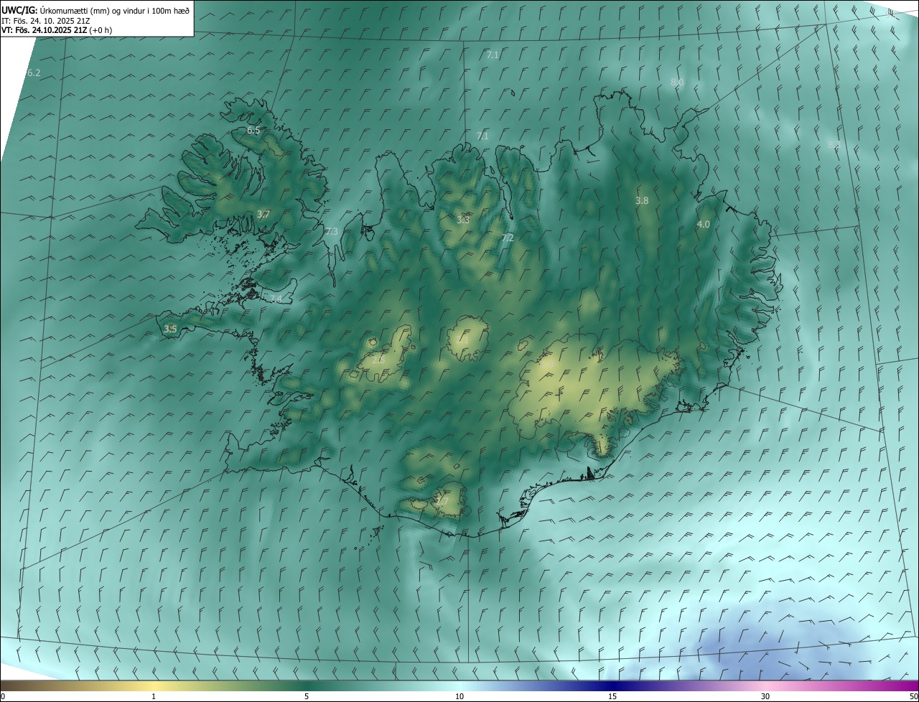Click the '1' tick label on the color scale
Image resolution: width=919 pixels, height=702 pixels.
tap(154, 696)
